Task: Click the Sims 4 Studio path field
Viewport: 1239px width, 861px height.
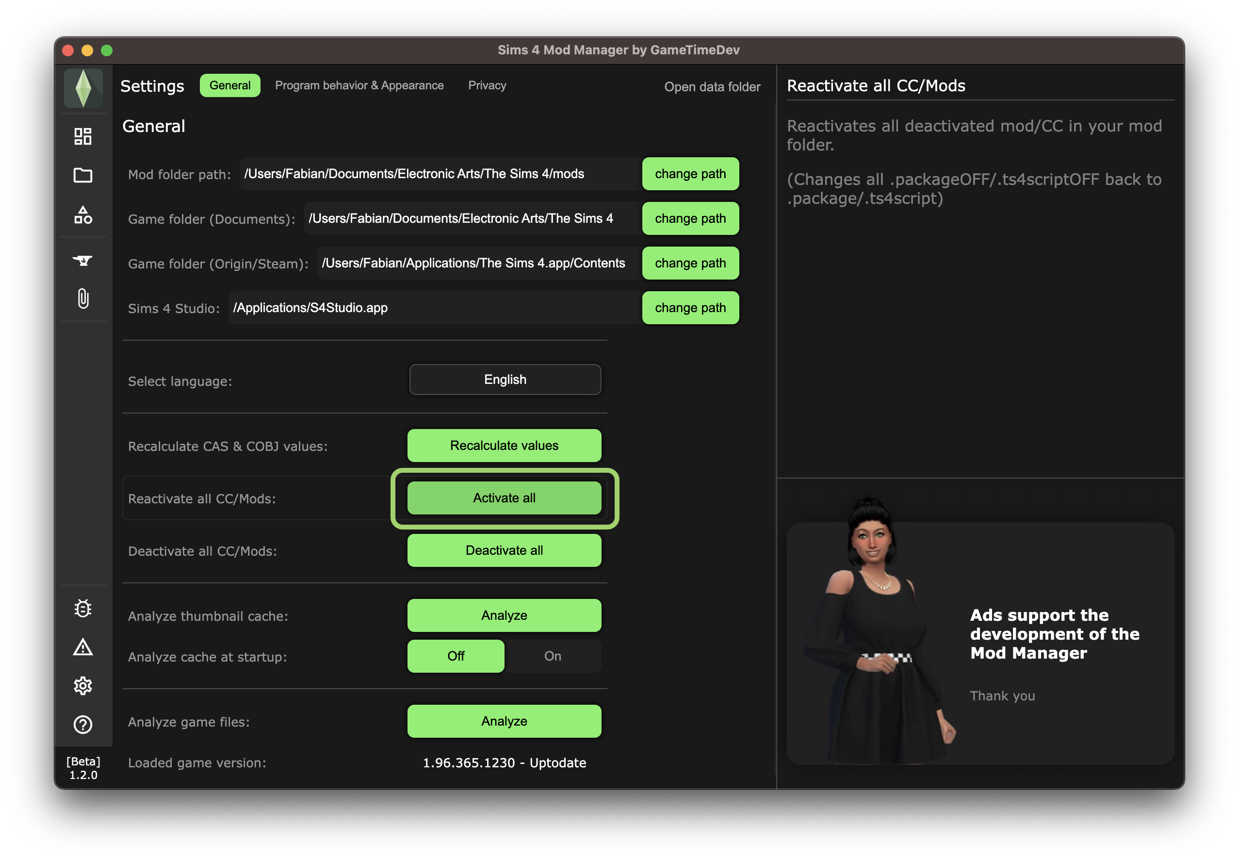Action: [x=435, y=308]
